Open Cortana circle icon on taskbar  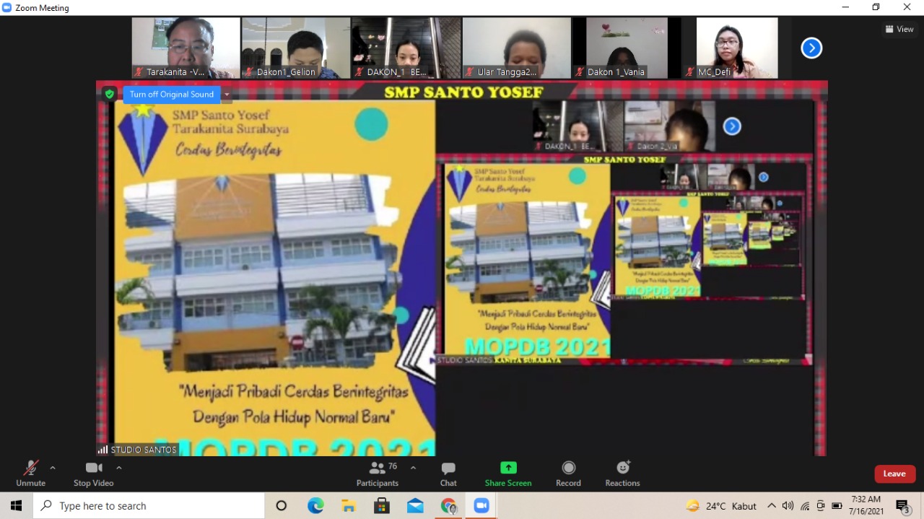[282, 506]
